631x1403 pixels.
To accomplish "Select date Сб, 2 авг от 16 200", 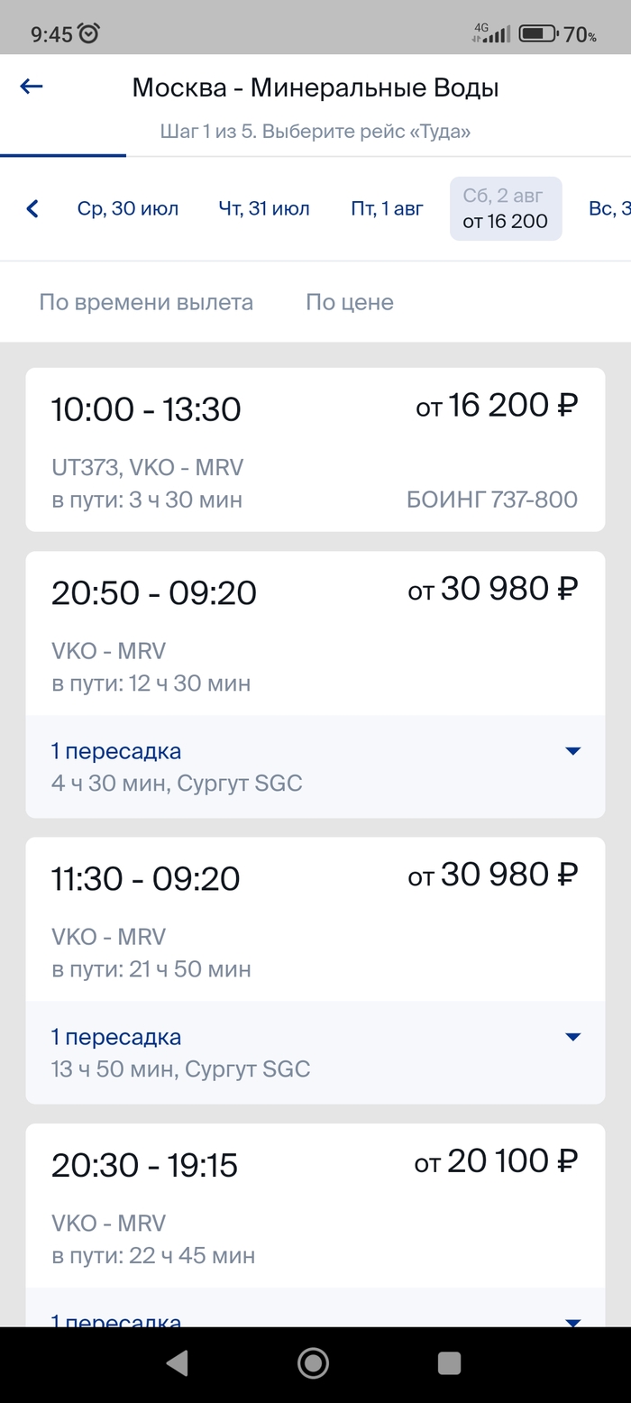I will pyautogui.click(x=506, y=209).
